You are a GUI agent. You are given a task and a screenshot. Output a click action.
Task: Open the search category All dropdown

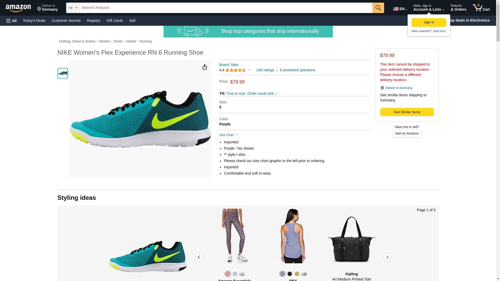73,8
